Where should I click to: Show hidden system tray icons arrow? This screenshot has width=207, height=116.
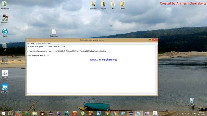pos(182,114)
